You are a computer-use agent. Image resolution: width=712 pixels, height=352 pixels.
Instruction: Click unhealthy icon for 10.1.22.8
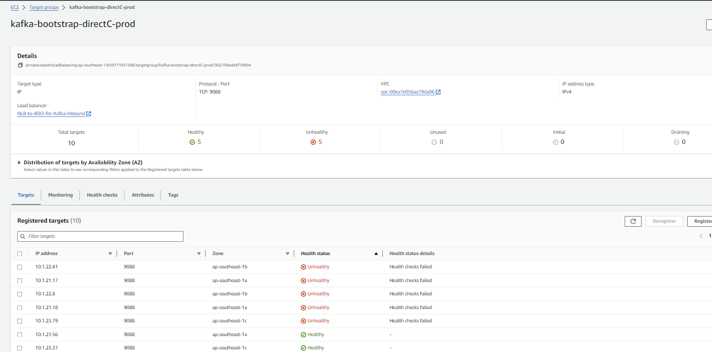pyautogui.click(x=303, y=294)
